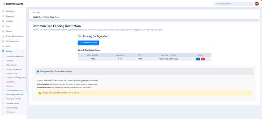Open Site Group item
262x119 pixels.
point(10,86)
